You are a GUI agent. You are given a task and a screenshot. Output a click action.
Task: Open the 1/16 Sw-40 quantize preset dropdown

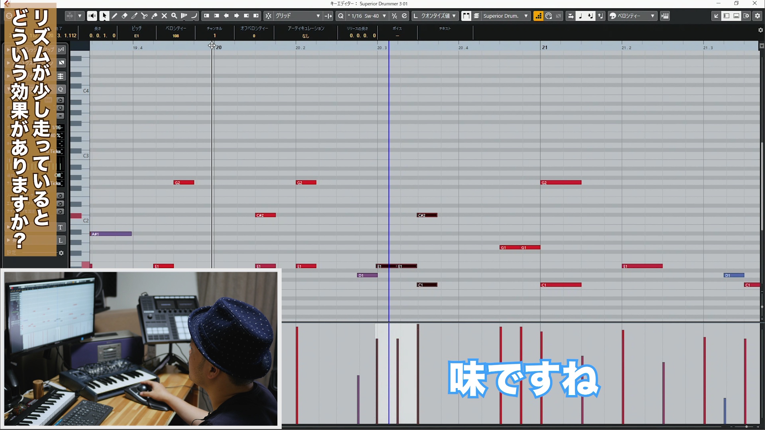tap(367, 16)
